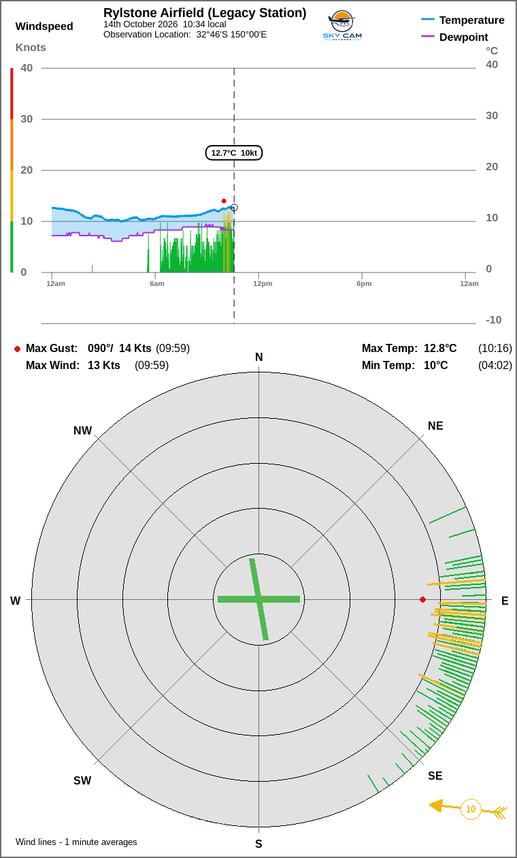Click the SE compass label

tap(435, 776)
